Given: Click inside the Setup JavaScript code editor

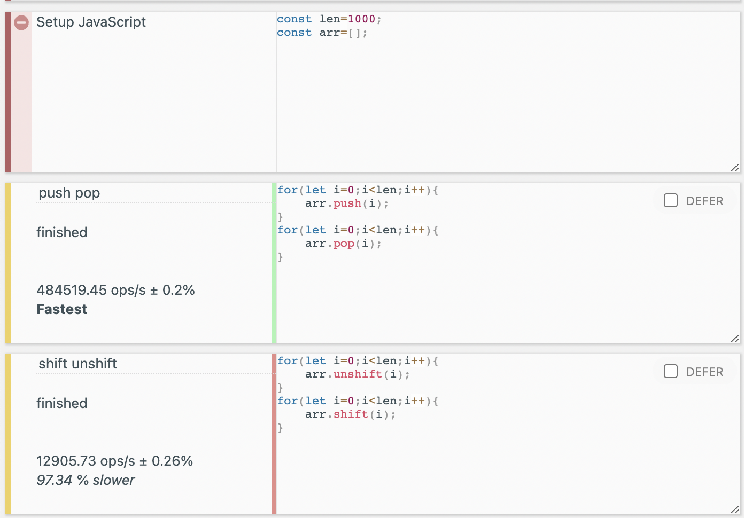Looking at the screenshot, I should pyautogui.click(x=508, y=96).
